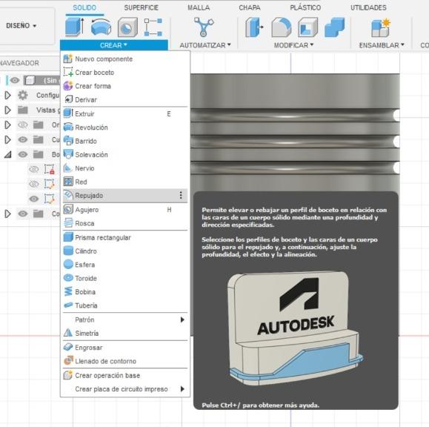Screen dimensions: 429x427
Task: Click the Automatizar fork icon
Action: pyautogui.click(x=204, y=27)
